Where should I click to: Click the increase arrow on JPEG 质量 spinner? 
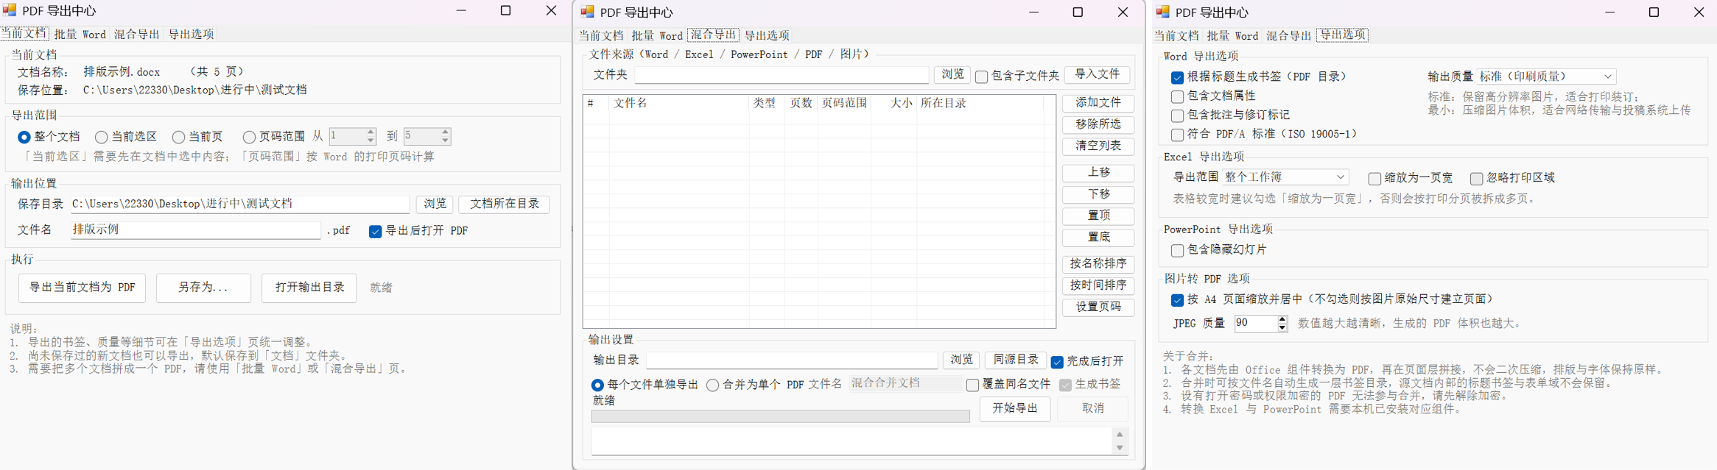(x=1282, y=319)
